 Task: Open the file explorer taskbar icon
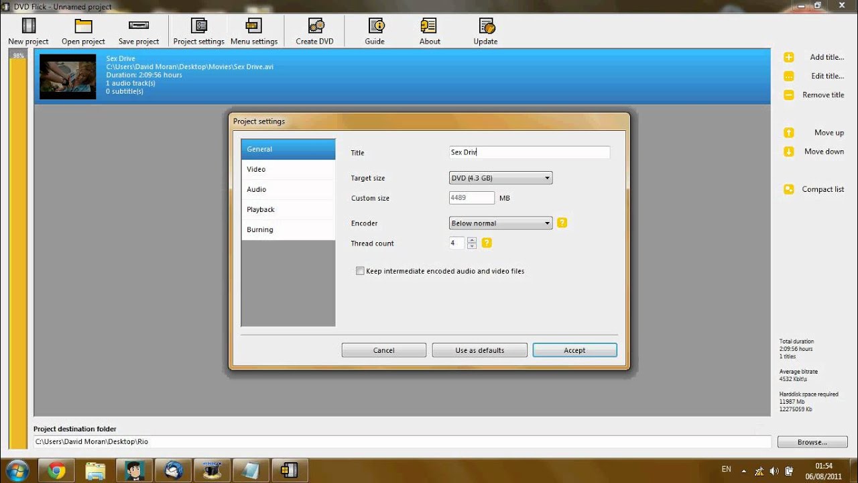click(95, 470)
